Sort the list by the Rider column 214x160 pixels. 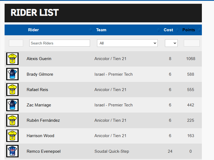click(33, 30)
